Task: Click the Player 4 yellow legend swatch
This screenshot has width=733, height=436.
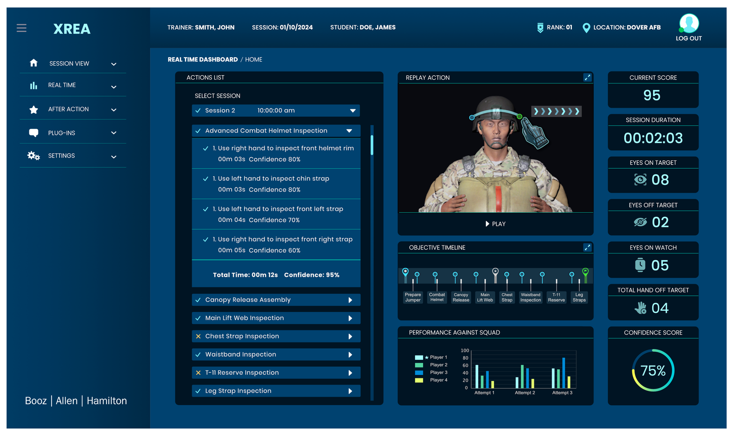Action: click(x=419, y=380)
